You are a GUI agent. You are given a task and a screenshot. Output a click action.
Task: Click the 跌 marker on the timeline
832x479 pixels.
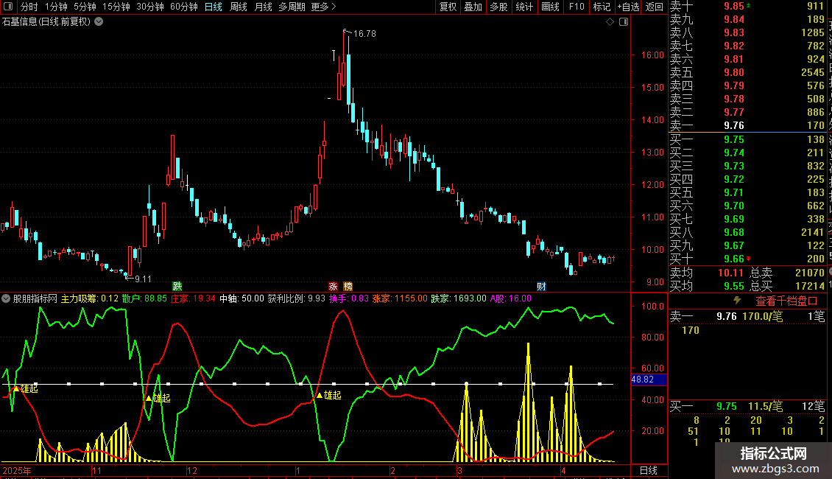[177, 286]
